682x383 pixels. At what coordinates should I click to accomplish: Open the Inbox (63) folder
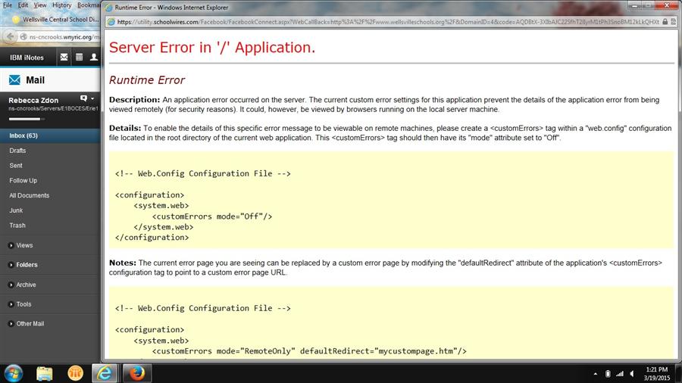point(51,135)
